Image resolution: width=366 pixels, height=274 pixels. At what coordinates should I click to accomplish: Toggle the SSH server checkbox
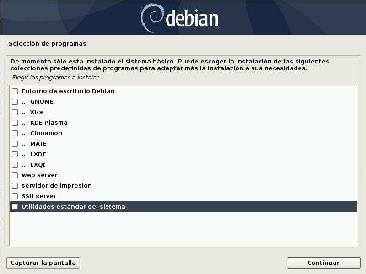(x=15, y=196)
